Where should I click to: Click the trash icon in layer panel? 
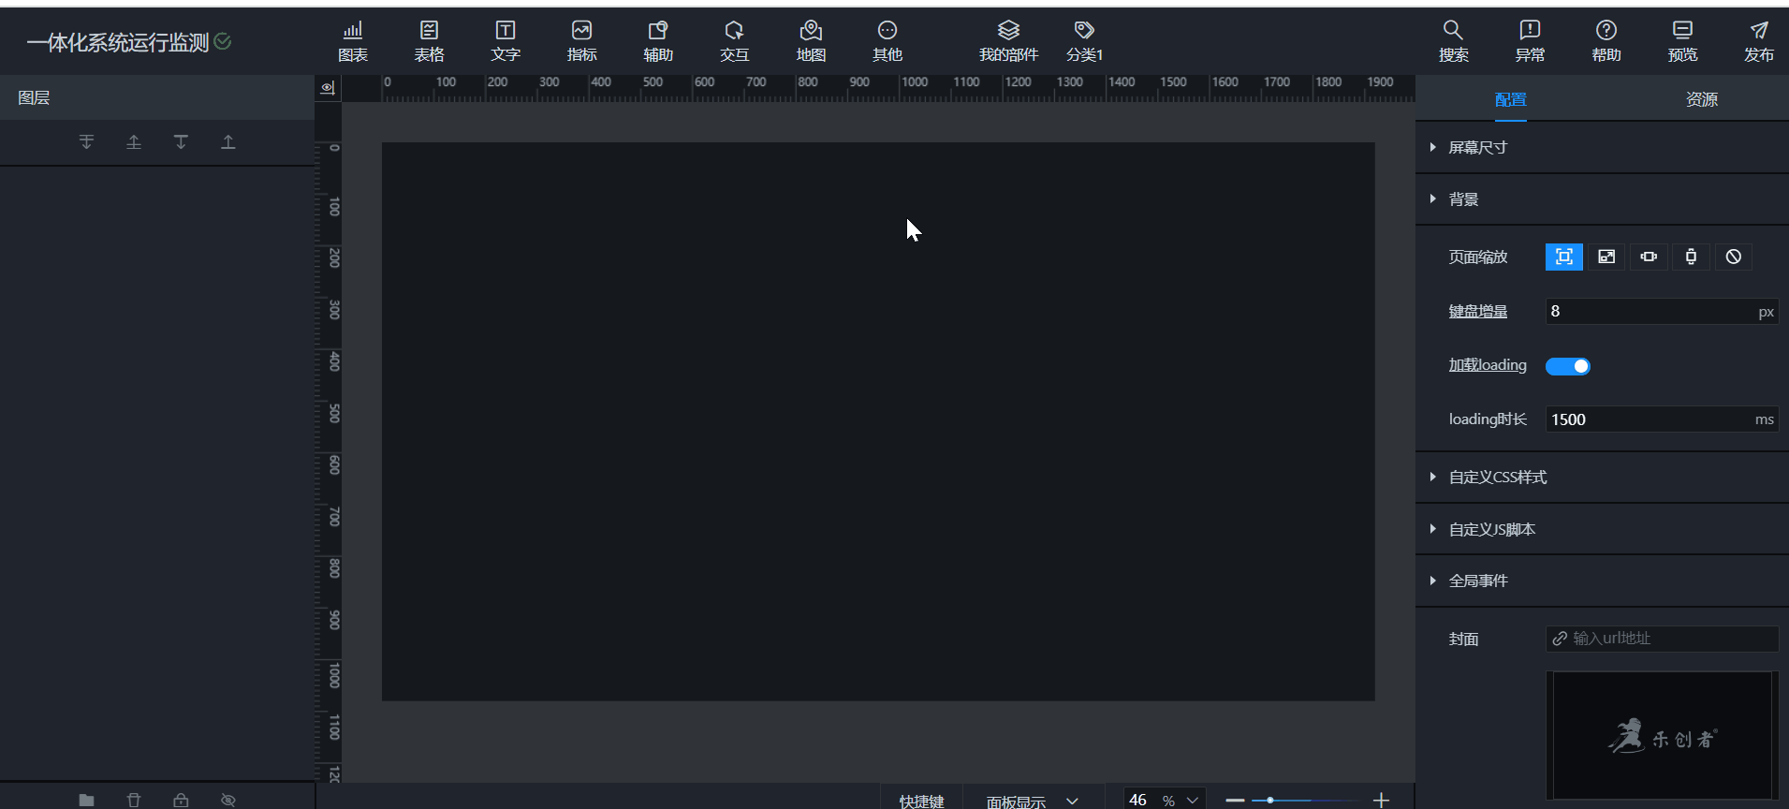[134, 800]
